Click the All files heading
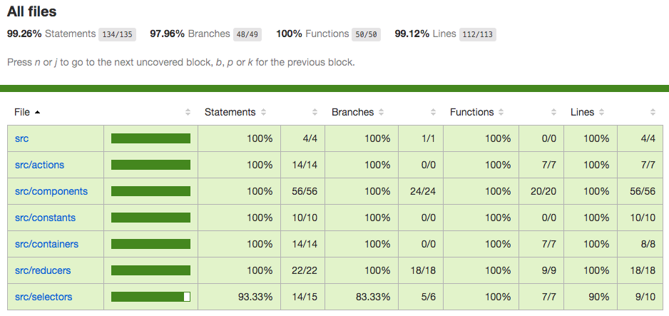Screen dimensions: 669x316 click(x=31, y=11)
